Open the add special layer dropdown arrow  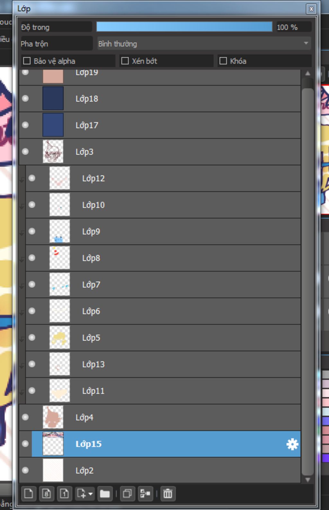click(x=91, y=494)
